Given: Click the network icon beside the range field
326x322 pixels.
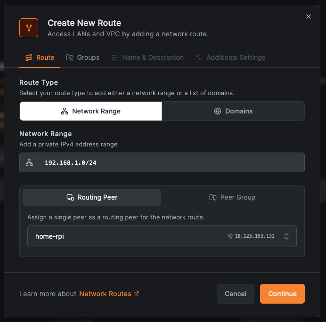Looking at the screenshot, I should pos(29,162).
